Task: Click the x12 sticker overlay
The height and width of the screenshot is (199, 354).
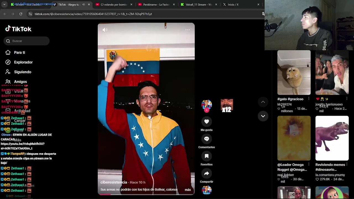Action: point(227,106)
